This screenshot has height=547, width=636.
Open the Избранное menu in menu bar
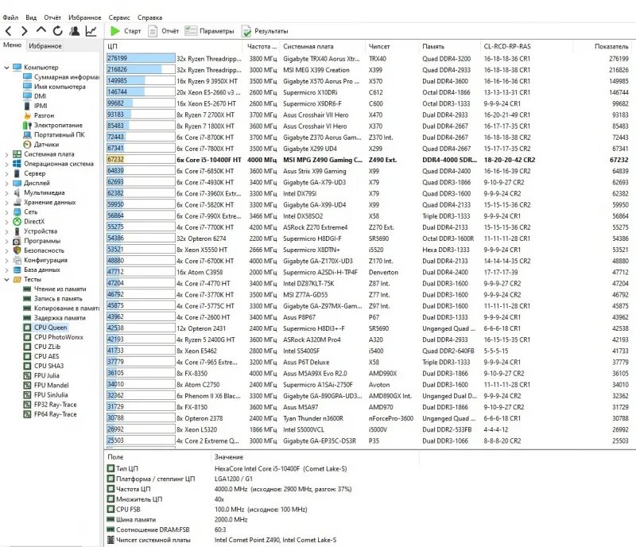[x=85, y=17]
